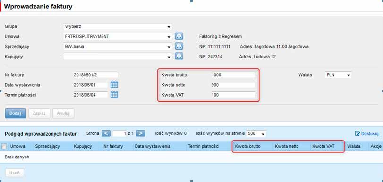The image size is (383, 182).
Task: Sort by Kwota netto column header
Action: pyautogui.click(x=287, y=146)
